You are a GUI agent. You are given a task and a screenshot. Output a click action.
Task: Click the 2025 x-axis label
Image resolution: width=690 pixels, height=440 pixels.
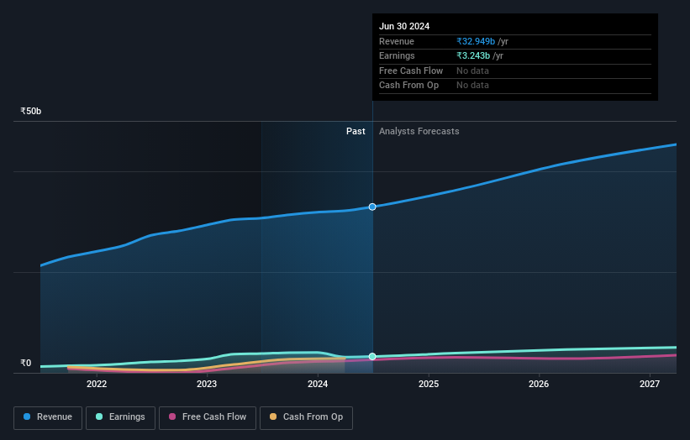tap(429, 385)
